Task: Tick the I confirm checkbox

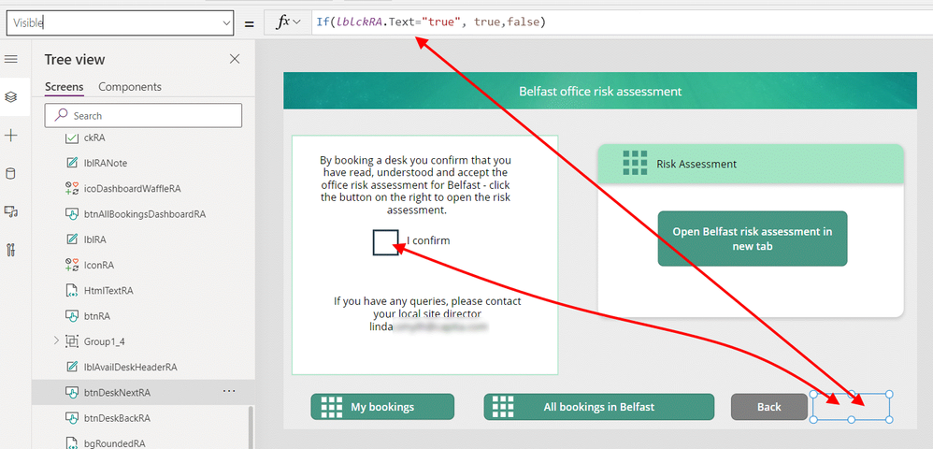Action: 385,242
